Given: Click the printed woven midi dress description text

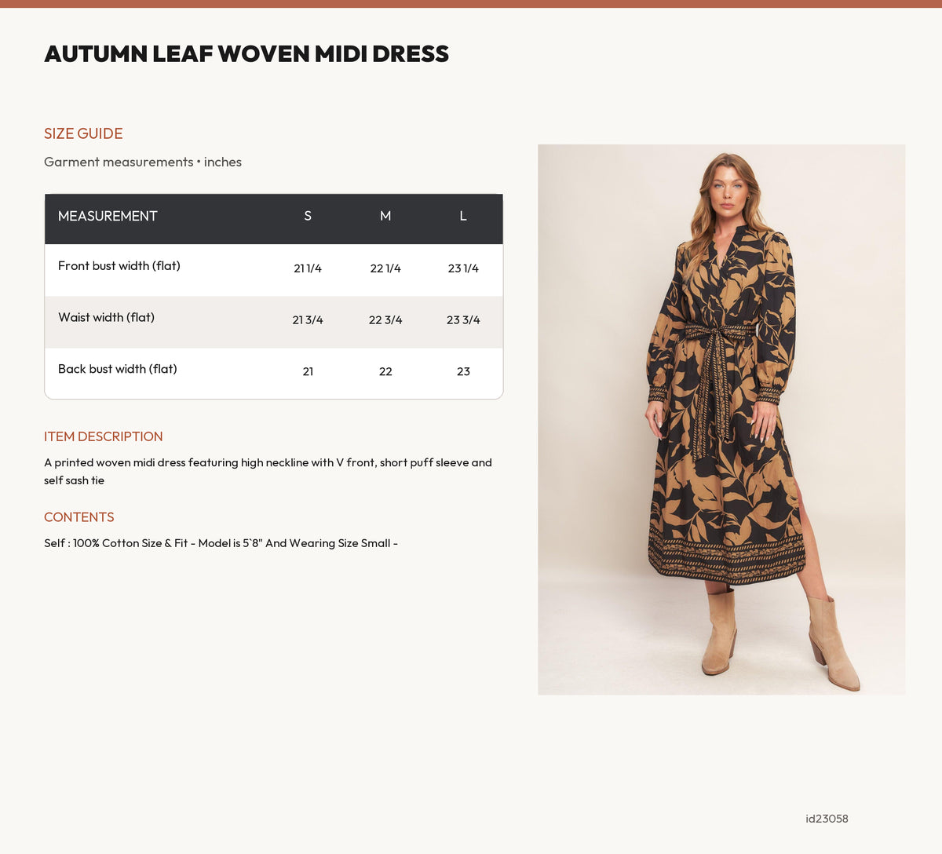Looking at the screenshot, I should point(268,472).
